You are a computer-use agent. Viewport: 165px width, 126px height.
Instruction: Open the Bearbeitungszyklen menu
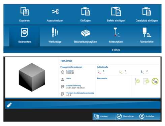pyautogui.click(x=86, y=33)
